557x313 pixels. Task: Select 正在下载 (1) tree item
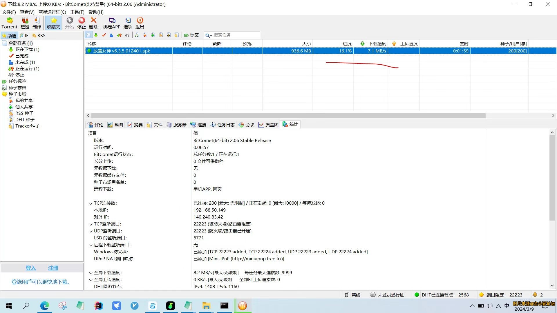click(x=27, y=49)
